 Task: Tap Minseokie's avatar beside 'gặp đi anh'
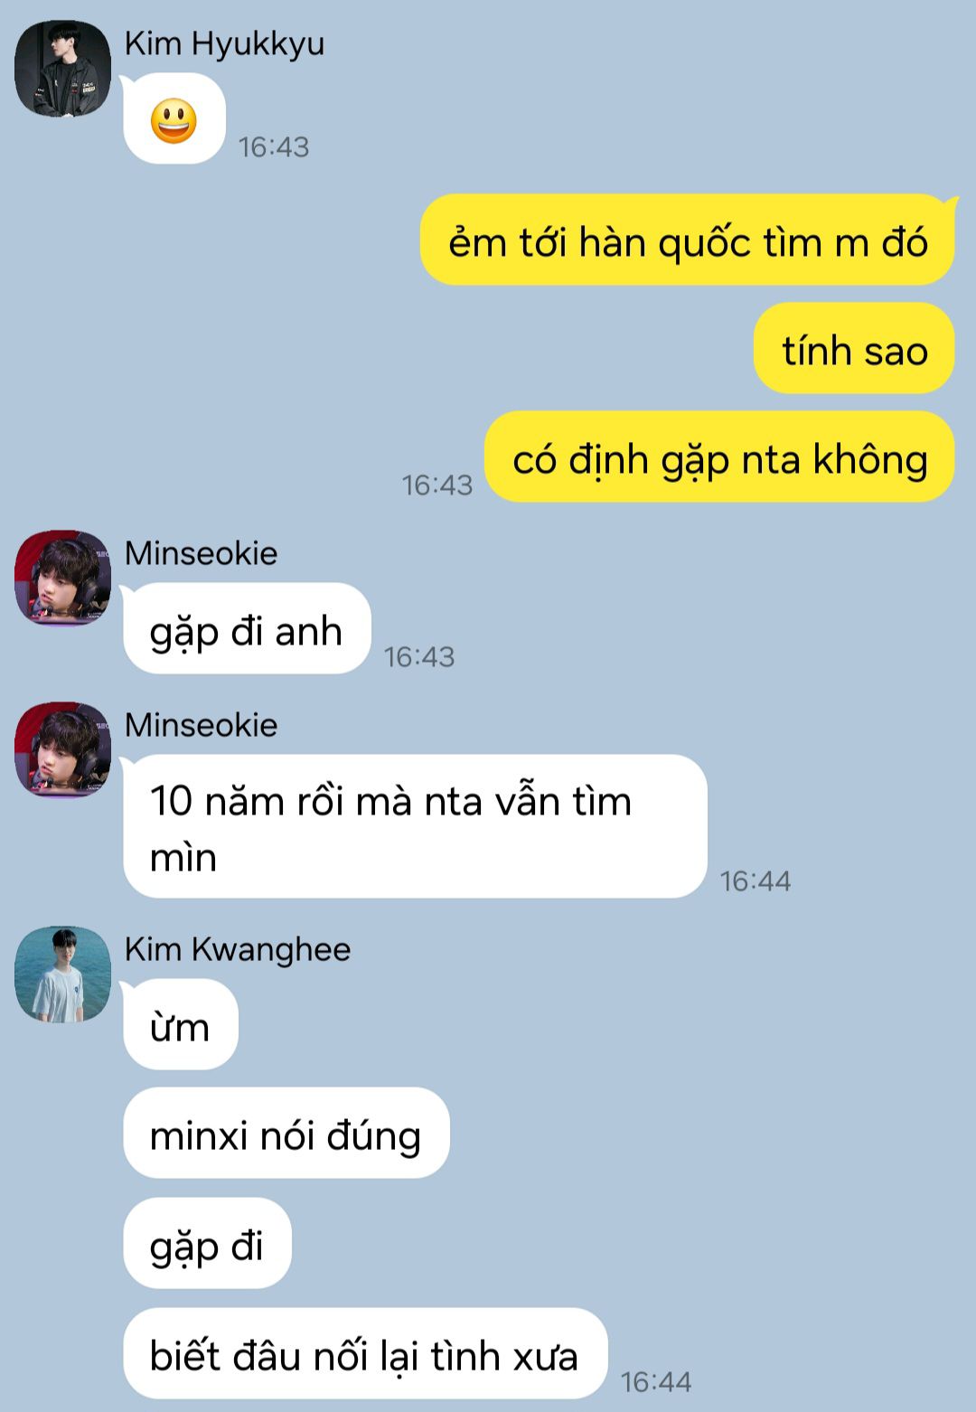[x=62, y=578]
